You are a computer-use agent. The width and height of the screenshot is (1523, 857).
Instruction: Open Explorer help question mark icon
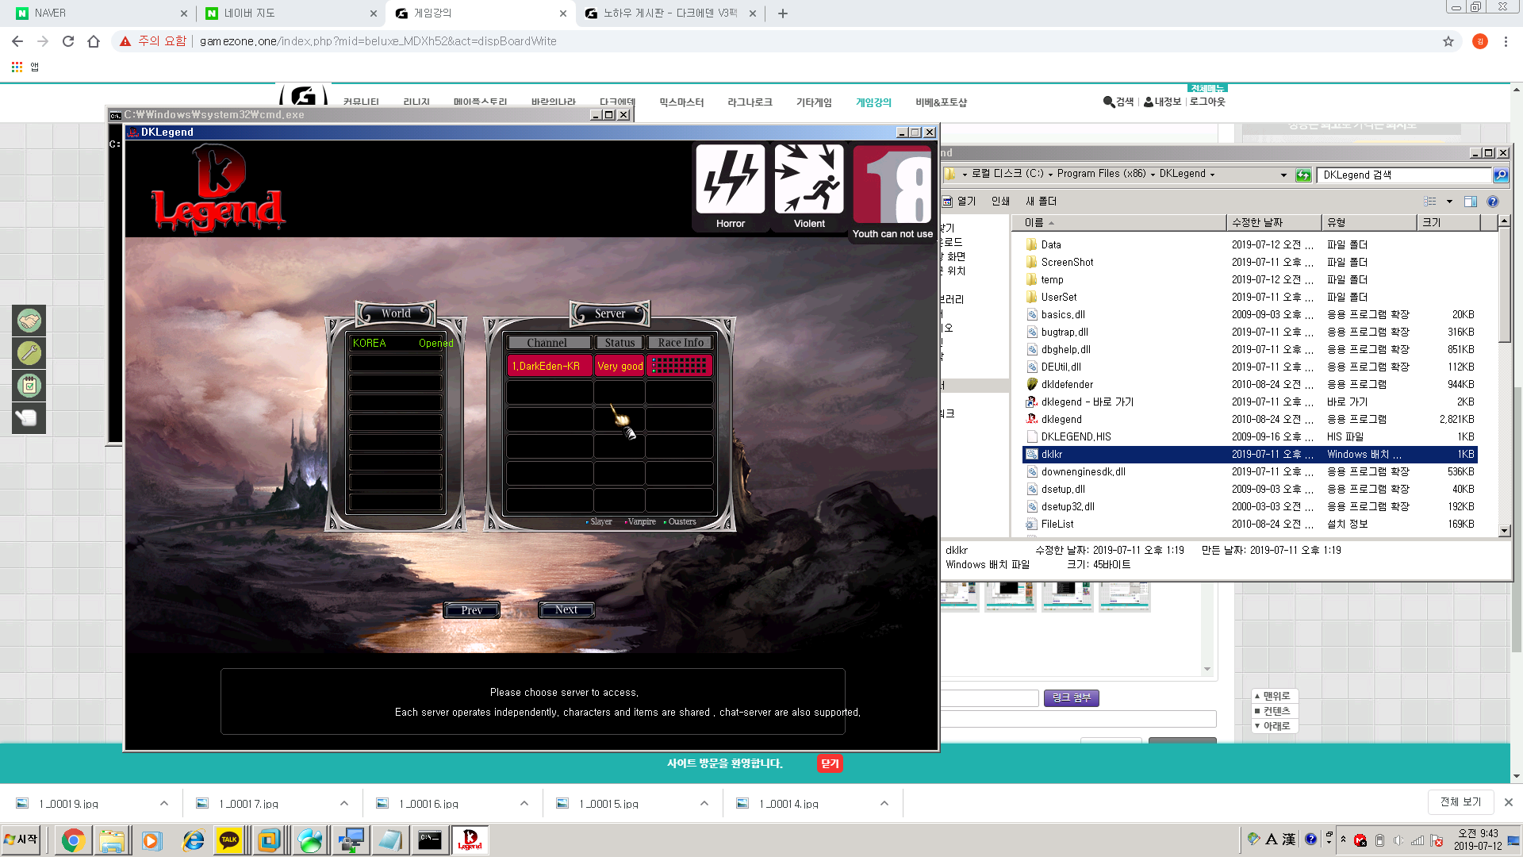click(x=1493, y=202)
